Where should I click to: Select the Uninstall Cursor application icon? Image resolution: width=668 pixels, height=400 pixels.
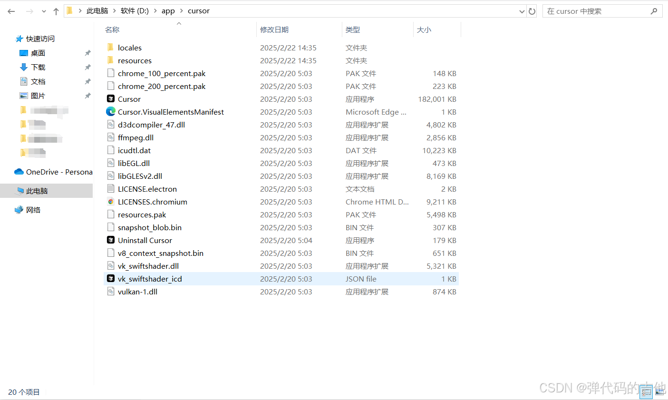(x=111, y=240)
